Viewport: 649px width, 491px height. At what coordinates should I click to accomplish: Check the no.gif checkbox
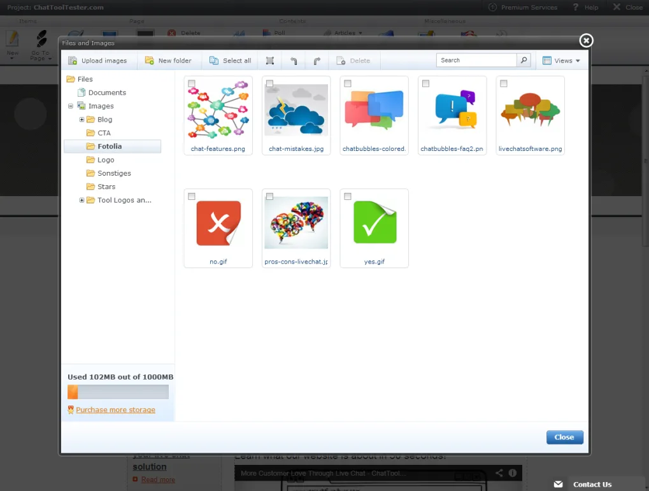192,196
